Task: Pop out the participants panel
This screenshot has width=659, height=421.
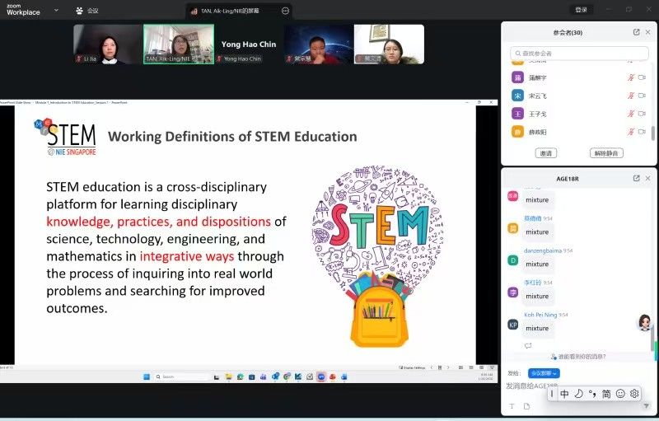Action: [x=636, y=32]
